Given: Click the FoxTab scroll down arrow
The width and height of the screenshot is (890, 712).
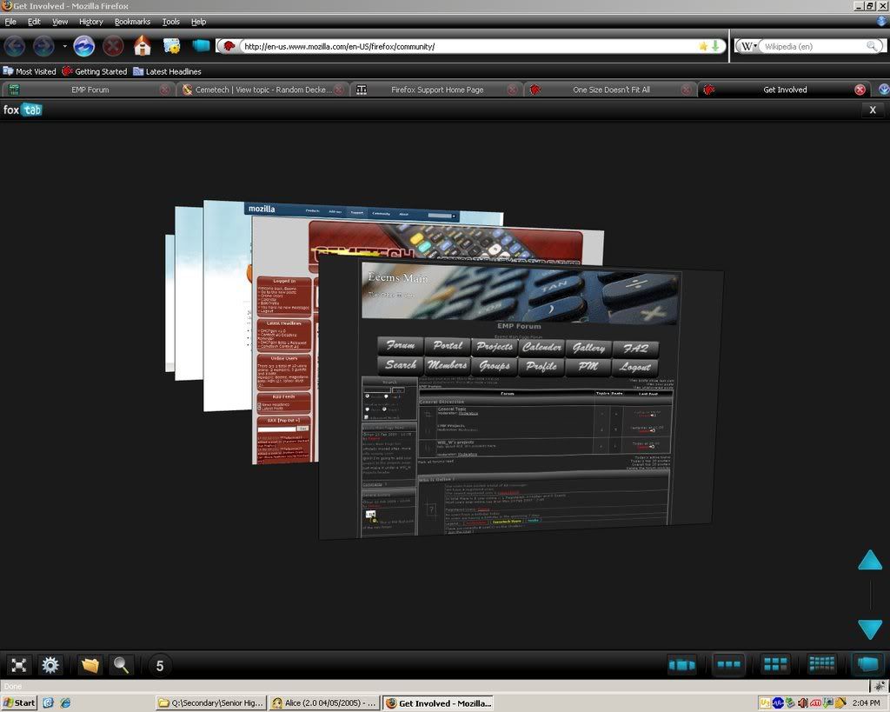Looking at the screenshot, I should click(x=870, y=629).
